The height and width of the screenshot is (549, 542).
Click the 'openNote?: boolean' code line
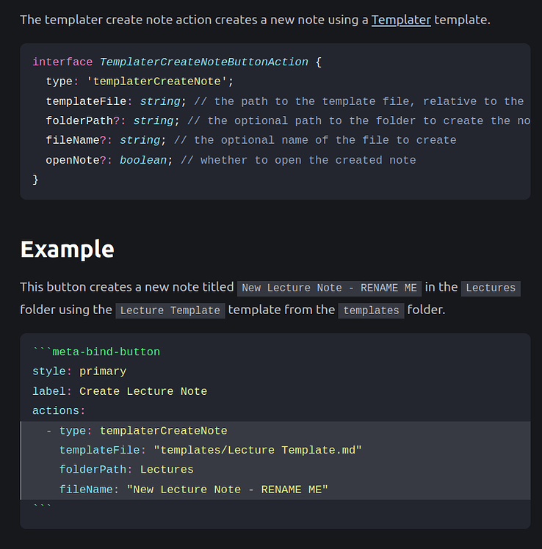[x=231, y=160]
